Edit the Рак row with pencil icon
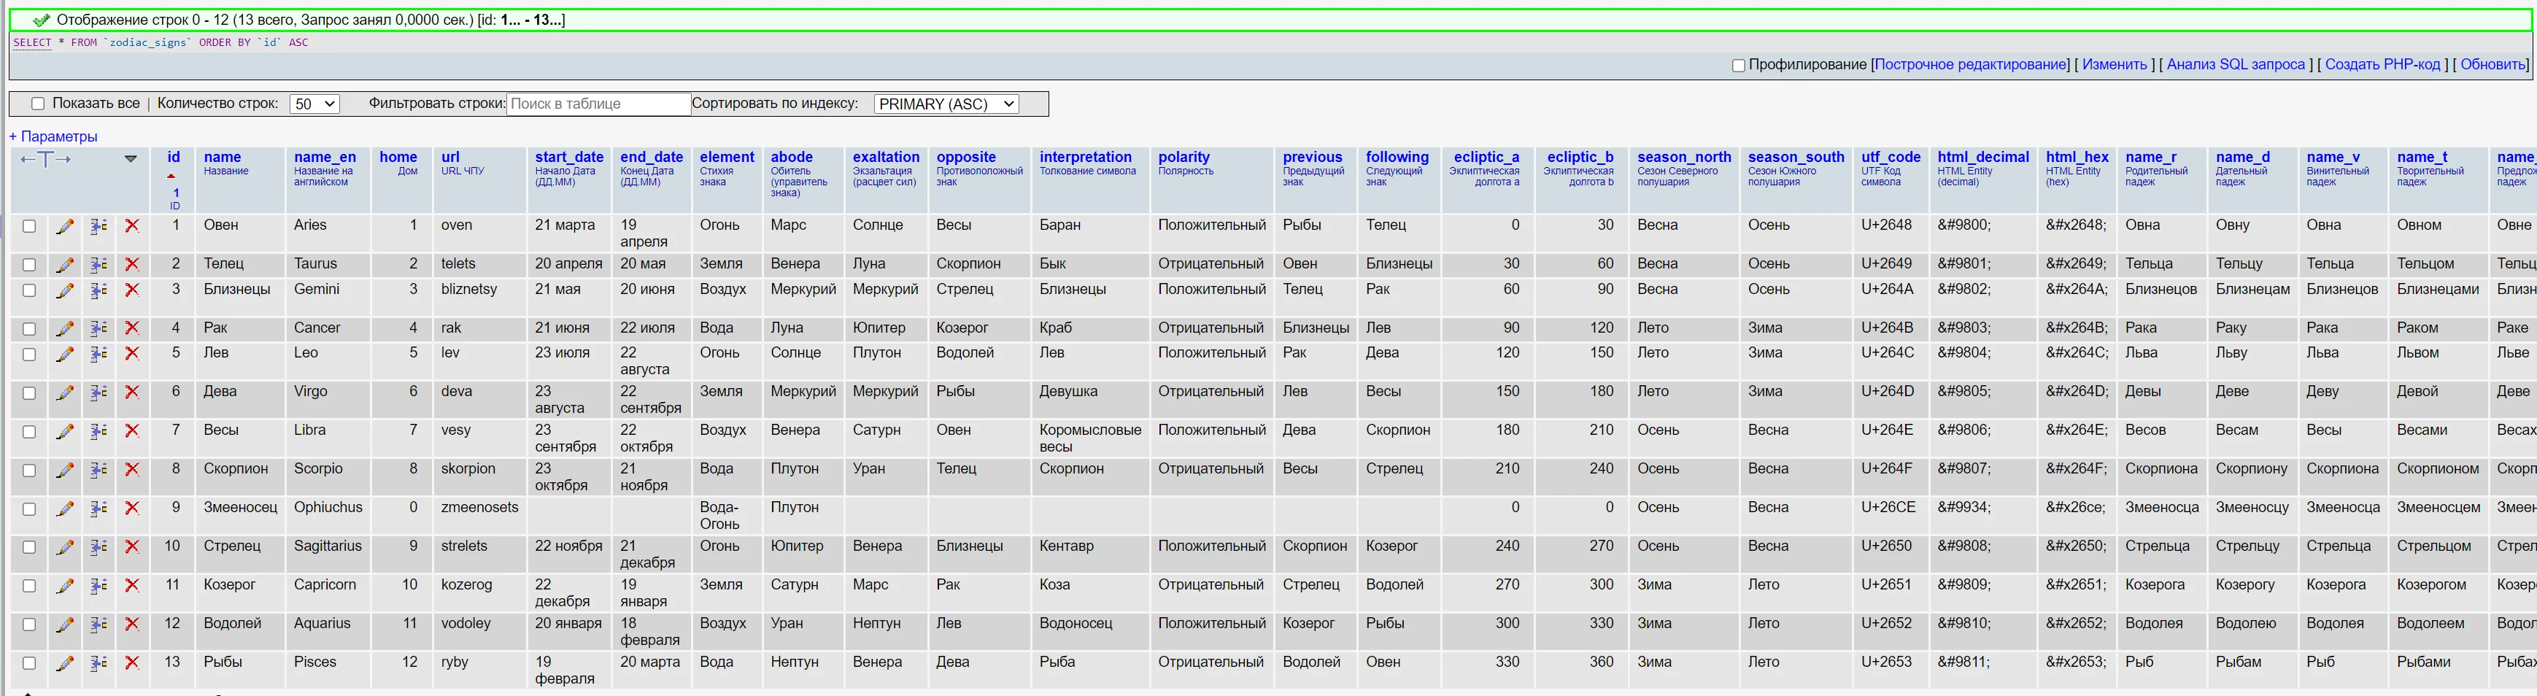The image size is (2537, 696). [65, 329]
